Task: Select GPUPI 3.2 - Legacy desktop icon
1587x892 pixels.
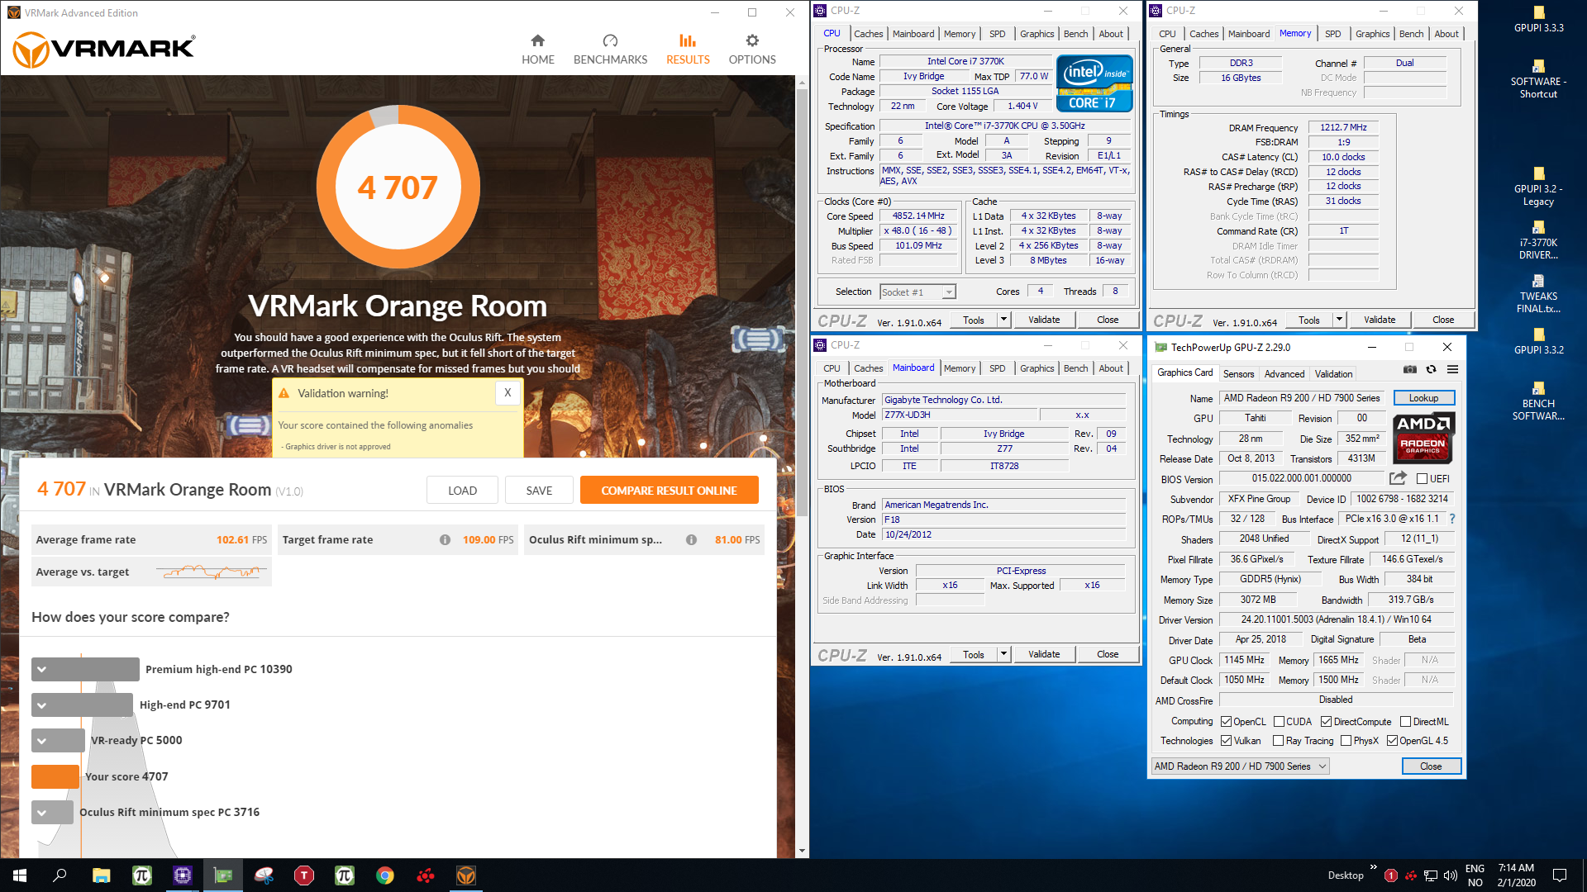Action: tap(1538, 187)
